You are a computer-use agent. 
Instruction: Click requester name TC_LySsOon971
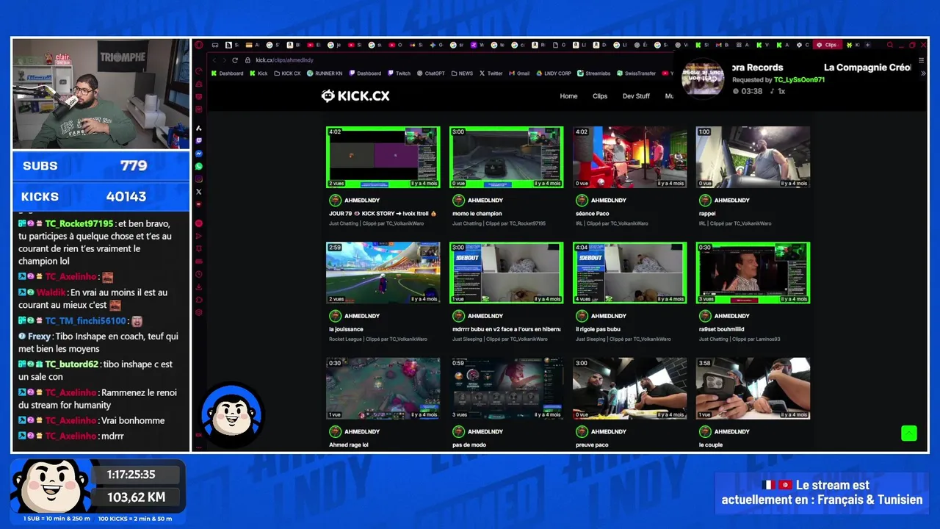(x=799, y=79)
